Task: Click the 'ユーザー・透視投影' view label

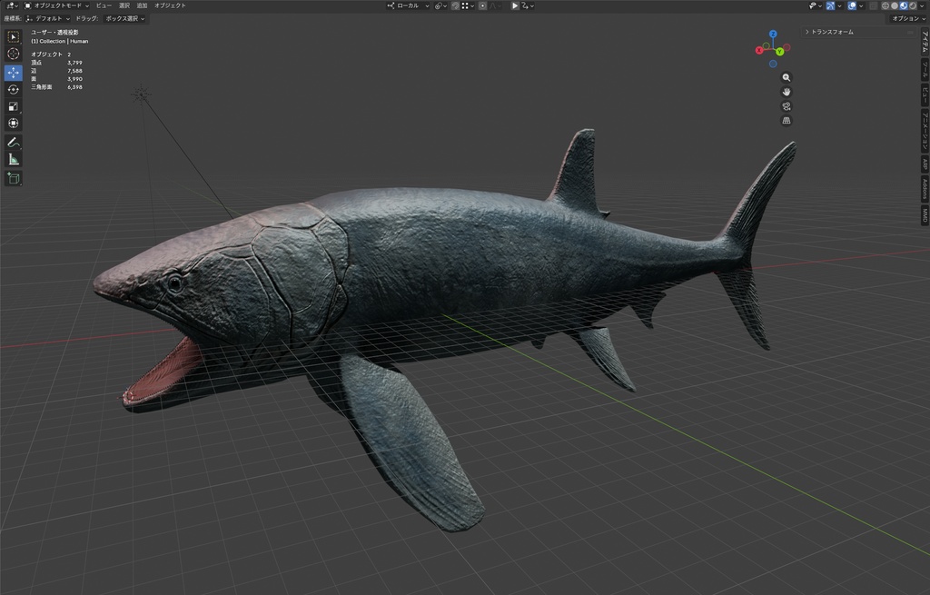Action: [54, 33]
